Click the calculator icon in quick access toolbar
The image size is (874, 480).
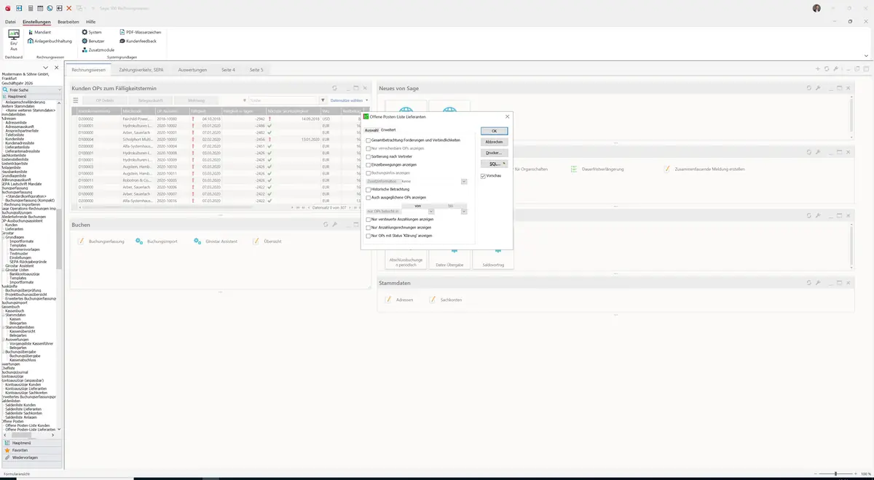(x=30, y=8)
